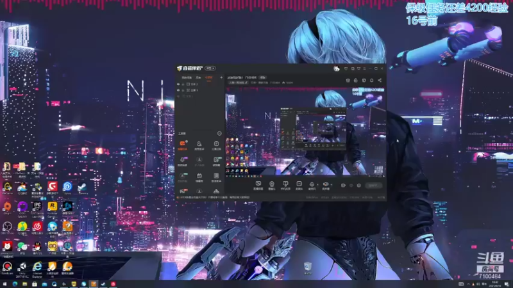Viewport: 513px width, 288px height.
Task: Toggle lock on the first source row
Action: [x=183, y=84]
